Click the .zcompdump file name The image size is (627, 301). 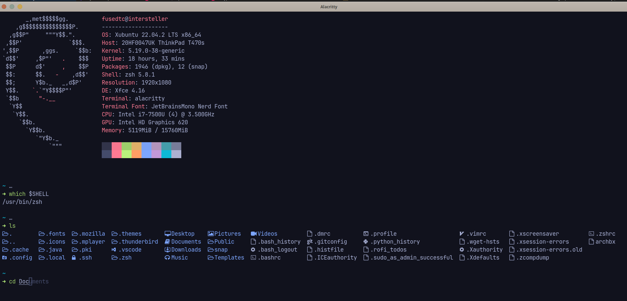click(x=533, y=258)
